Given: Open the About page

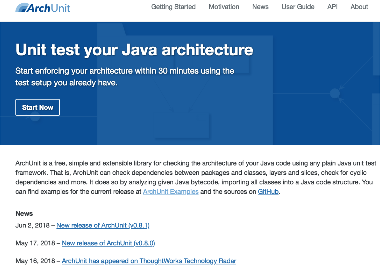Looking at the screenshot, I should [x=359, y=7].
